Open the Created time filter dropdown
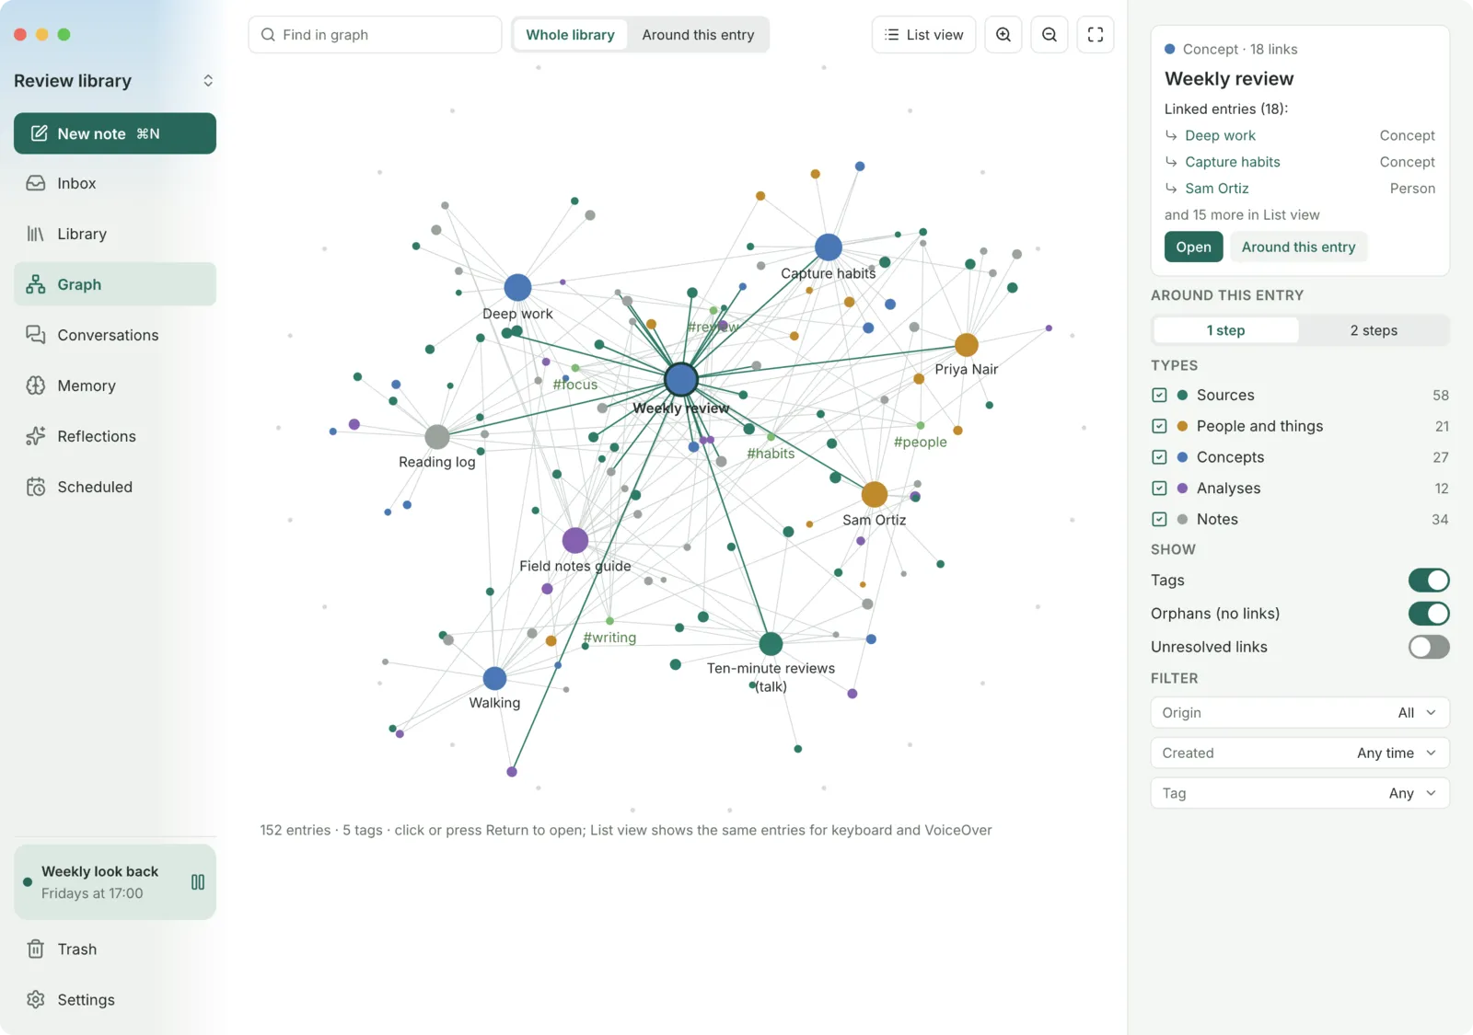1473x1035 pixels. click(1300, 753)
